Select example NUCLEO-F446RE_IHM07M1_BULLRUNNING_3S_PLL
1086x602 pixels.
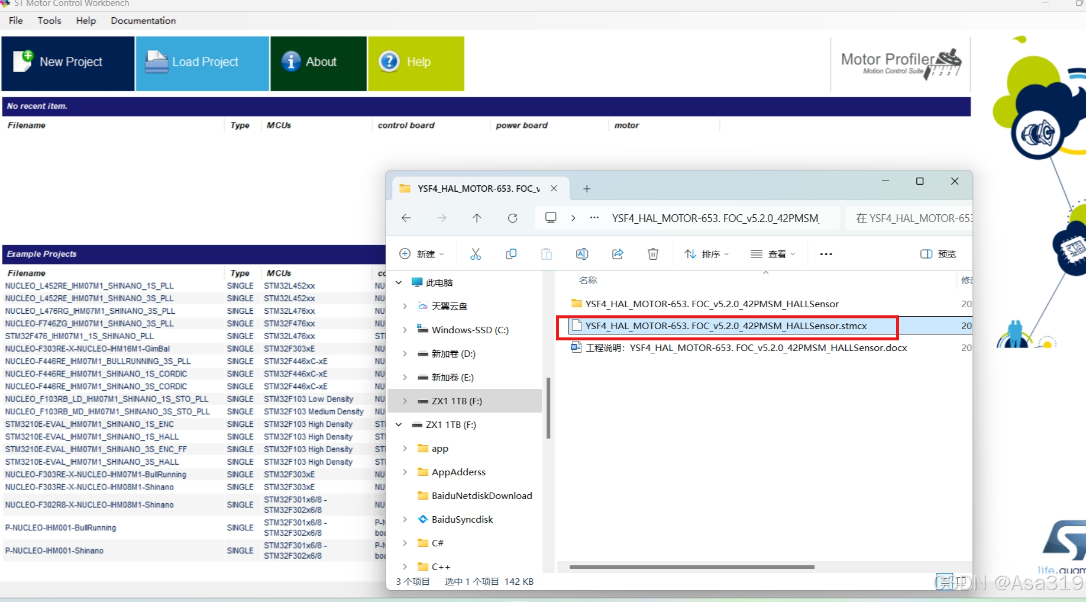coord(98,361)
